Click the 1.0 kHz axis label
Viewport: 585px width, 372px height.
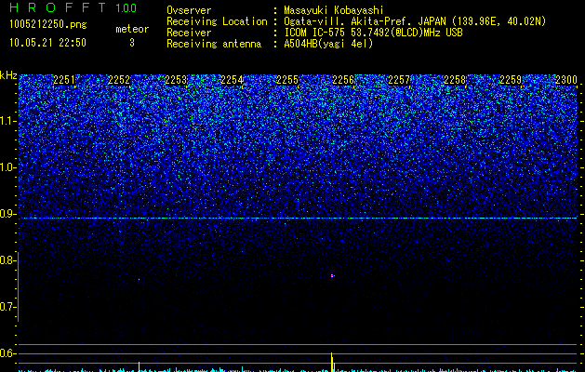7,167
